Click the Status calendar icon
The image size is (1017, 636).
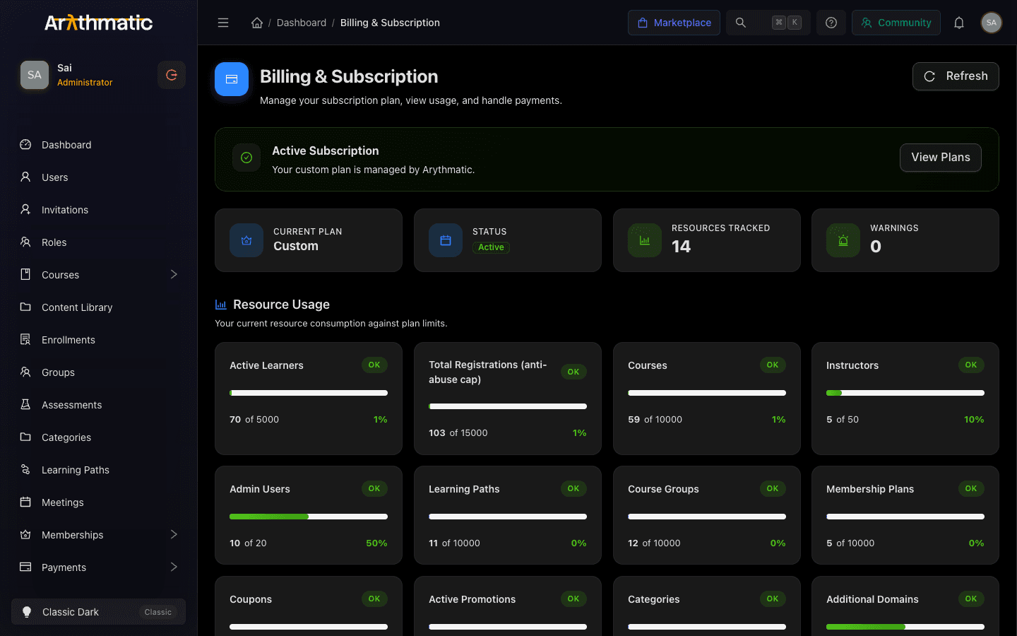point(446,240)
